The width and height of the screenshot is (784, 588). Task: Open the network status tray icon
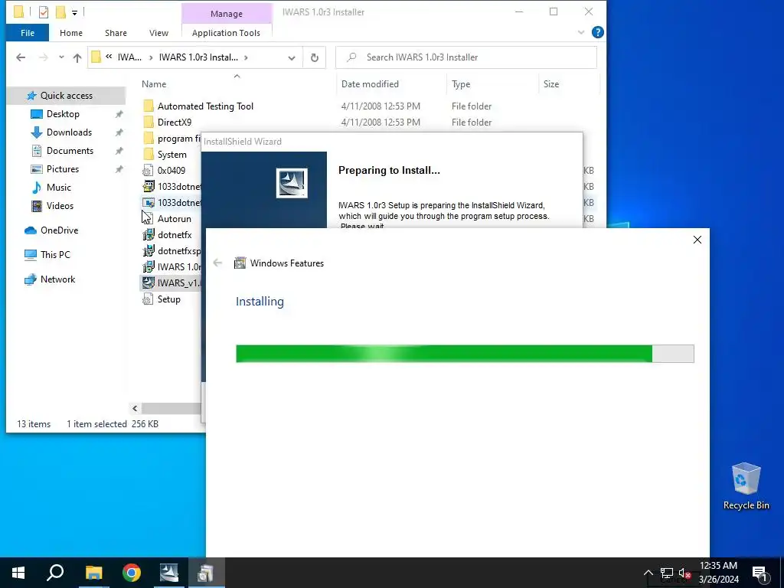pos(667,573)
